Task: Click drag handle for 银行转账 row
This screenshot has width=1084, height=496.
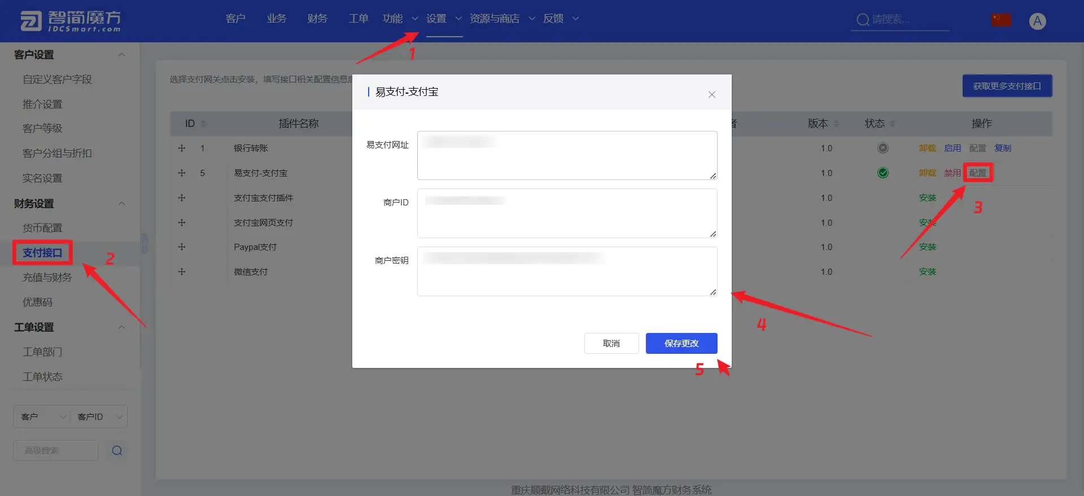Action: (182, 148)
